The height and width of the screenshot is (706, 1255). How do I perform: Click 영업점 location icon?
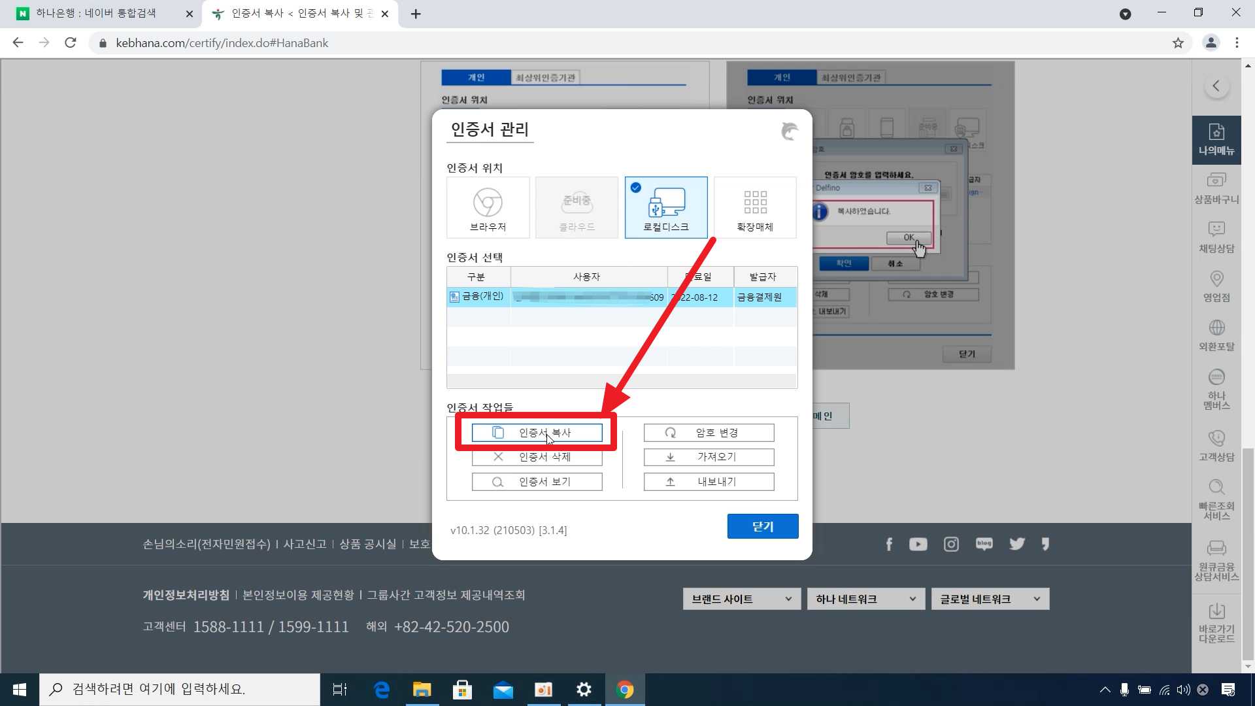tap(1216, 286)
